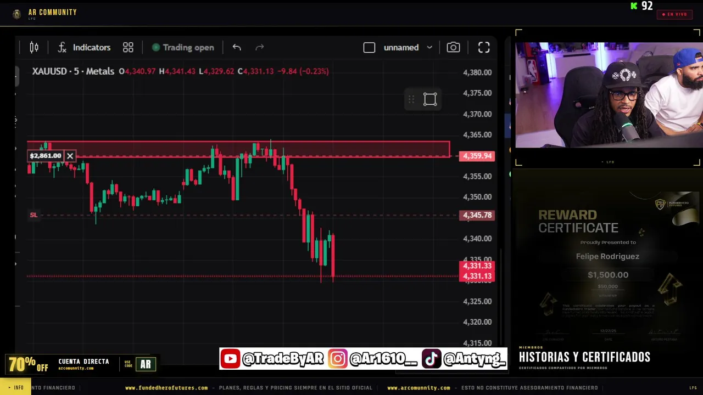The height and width of the screenshot is (395, 703).
Task: Click the -9.84 (-0.23%) change value
Action: (x=303, y=71)
